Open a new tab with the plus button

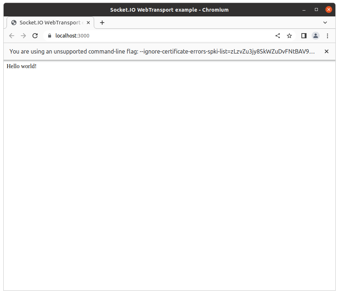point(102,23)
